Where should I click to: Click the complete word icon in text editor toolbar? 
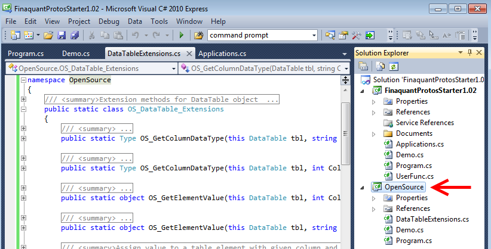[x=447, y=35]
